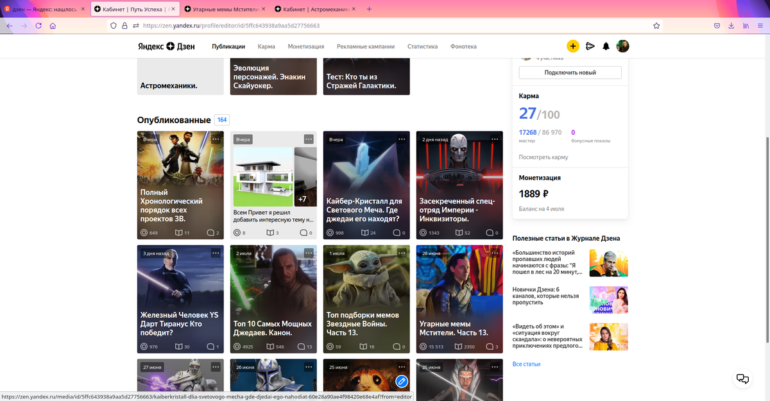Open options menu on the 27 июня card
Image resolution: width=770 pixels, height=401 pixels.
[216, 368]
